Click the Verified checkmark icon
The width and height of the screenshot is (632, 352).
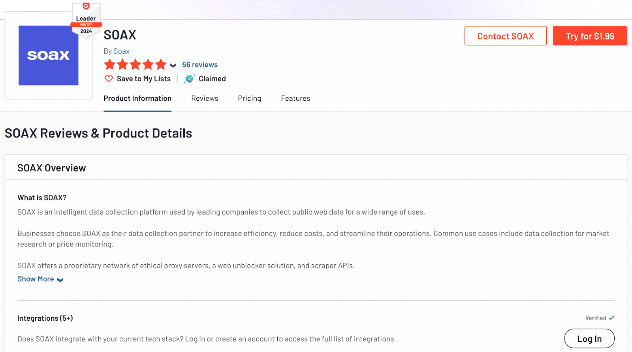pyautogui.click(x=611, y=318)
